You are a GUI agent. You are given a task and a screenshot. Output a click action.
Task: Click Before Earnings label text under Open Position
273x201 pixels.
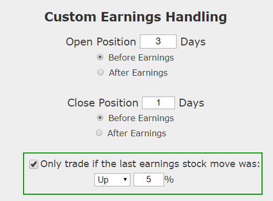pyautogui.click(x=141, y=57)
